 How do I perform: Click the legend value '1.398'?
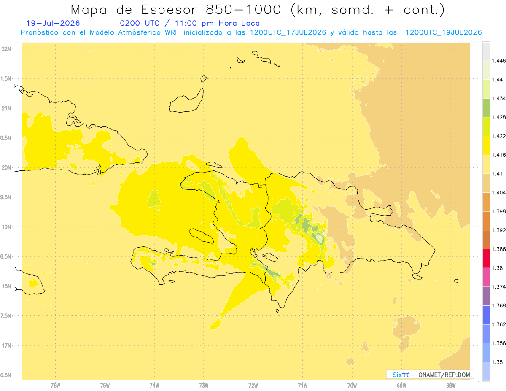click(499, 211)
